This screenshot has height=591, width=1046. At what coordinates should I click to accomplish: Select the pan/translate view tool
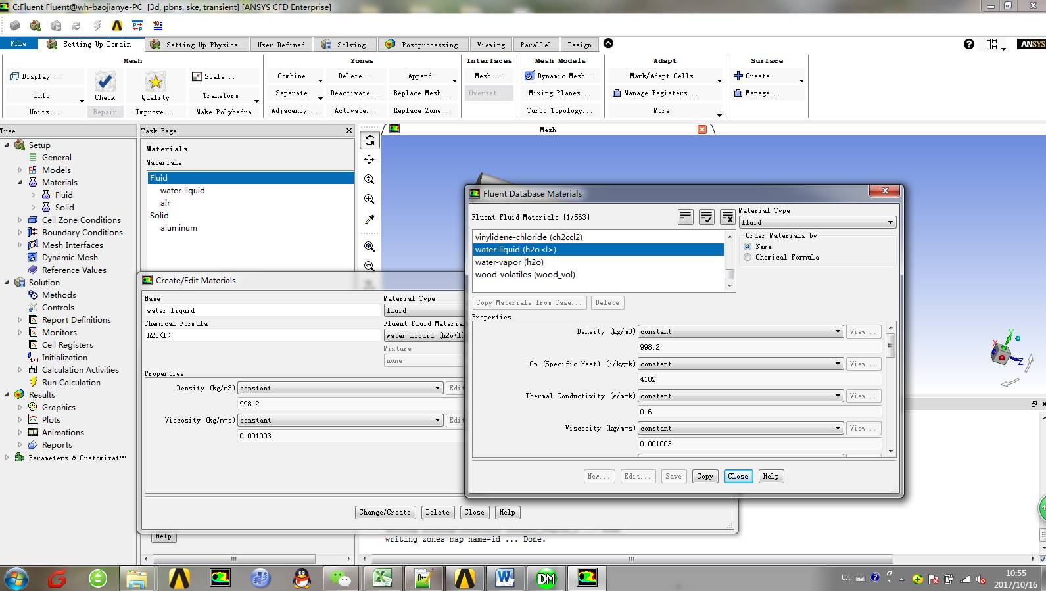click(369, 159)
